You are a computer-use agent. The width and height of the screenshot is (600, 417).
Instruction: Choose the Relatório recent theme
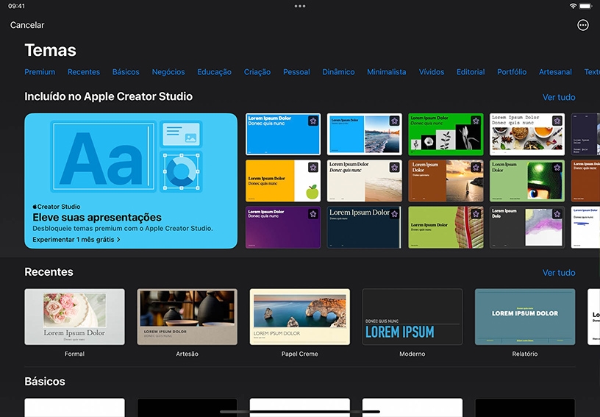coord(525,317)
